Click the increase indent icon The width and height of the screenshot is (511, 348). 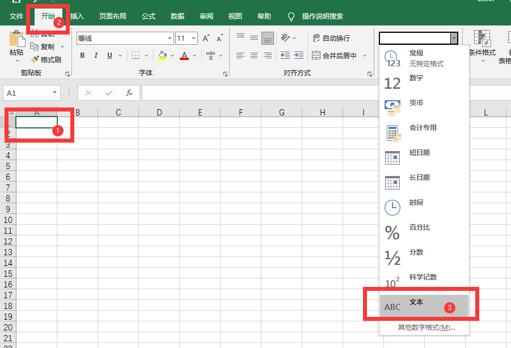click(x=299, y=55)
